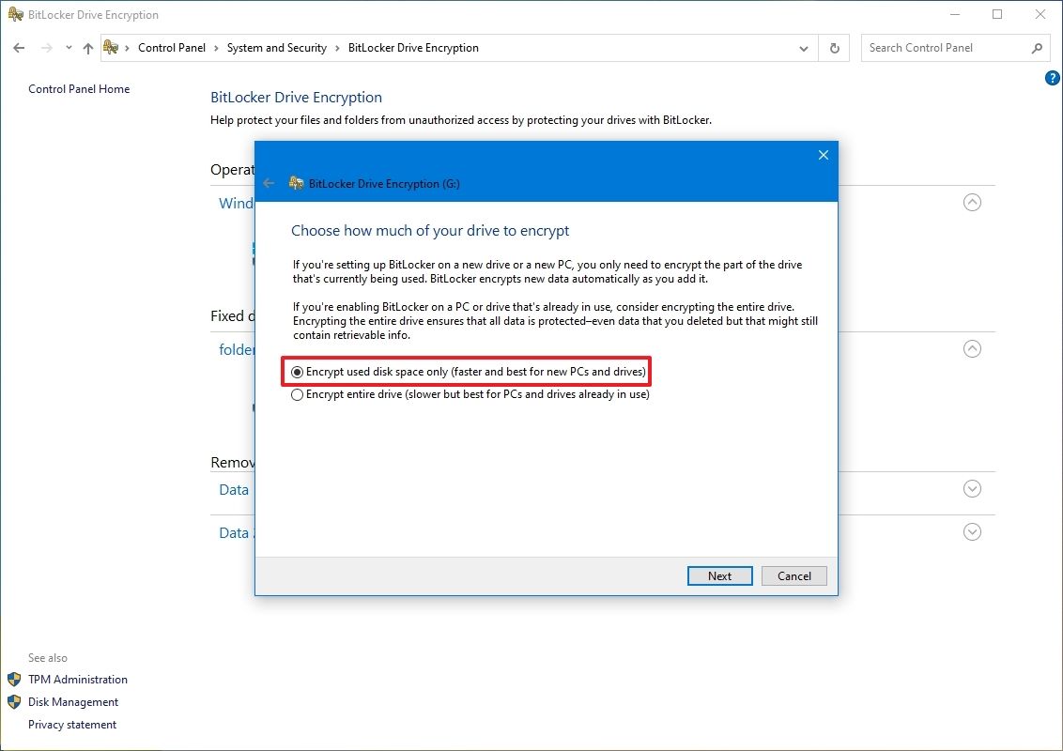This screenshot has width=1063, height=751.
Task: Click the up-one-level arrow in the navigation bar
Action: pyautogui.click(x=87, y=47)
